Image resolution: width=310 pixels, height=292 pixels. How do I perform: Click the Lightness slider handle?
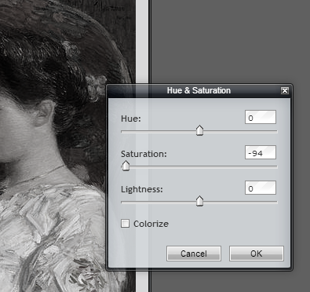coord(199,201)
